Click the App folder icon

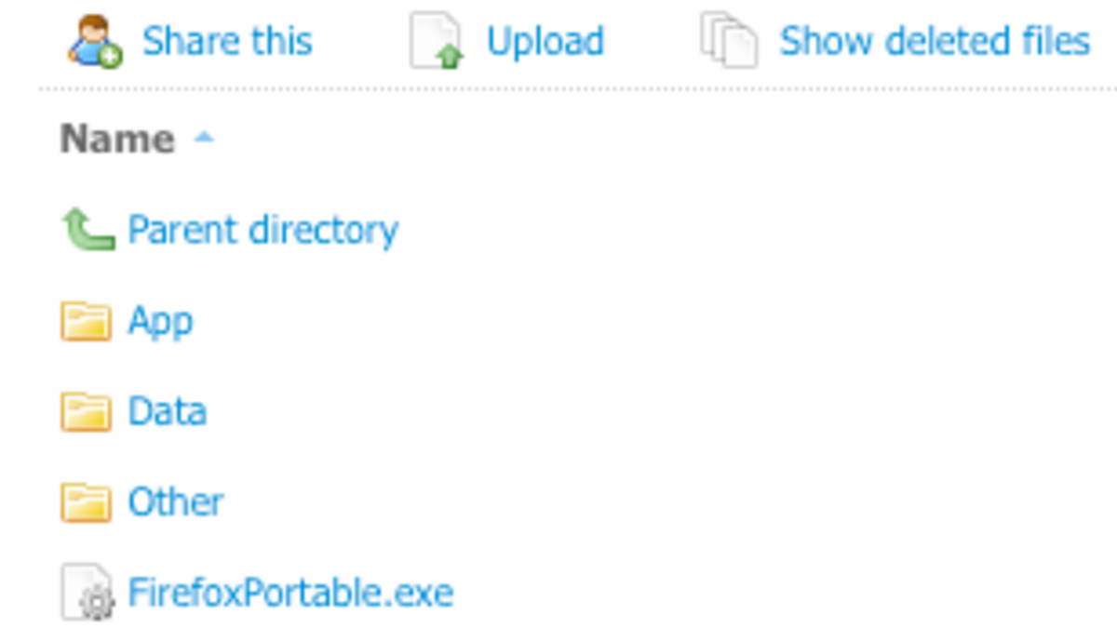coord(88,320)
